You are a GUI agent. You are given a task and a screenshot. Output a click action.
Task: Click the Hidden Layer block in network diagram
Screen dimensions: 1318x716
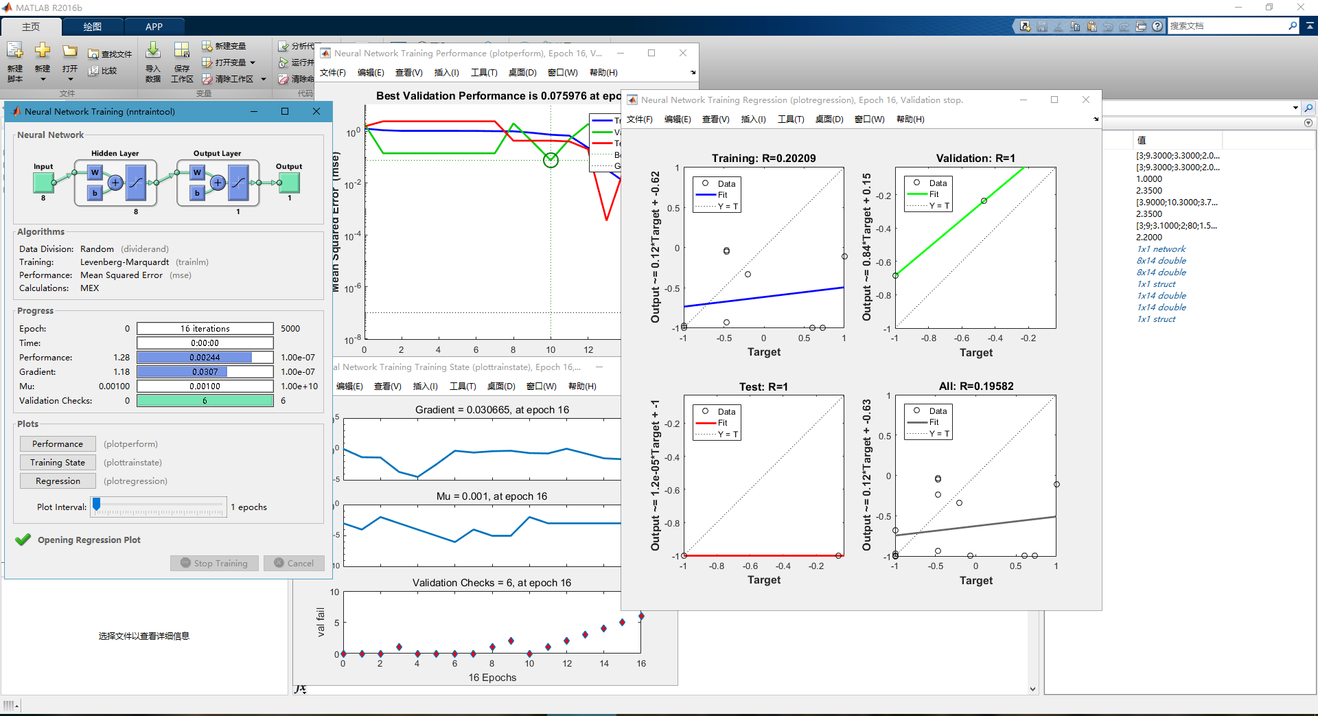(115, 183)
